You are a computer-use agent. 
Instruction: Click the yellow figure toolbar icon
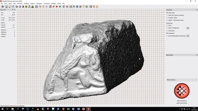(94, 6)
